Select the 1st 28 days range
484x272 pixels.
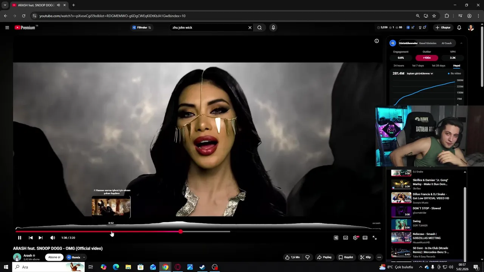439,66
